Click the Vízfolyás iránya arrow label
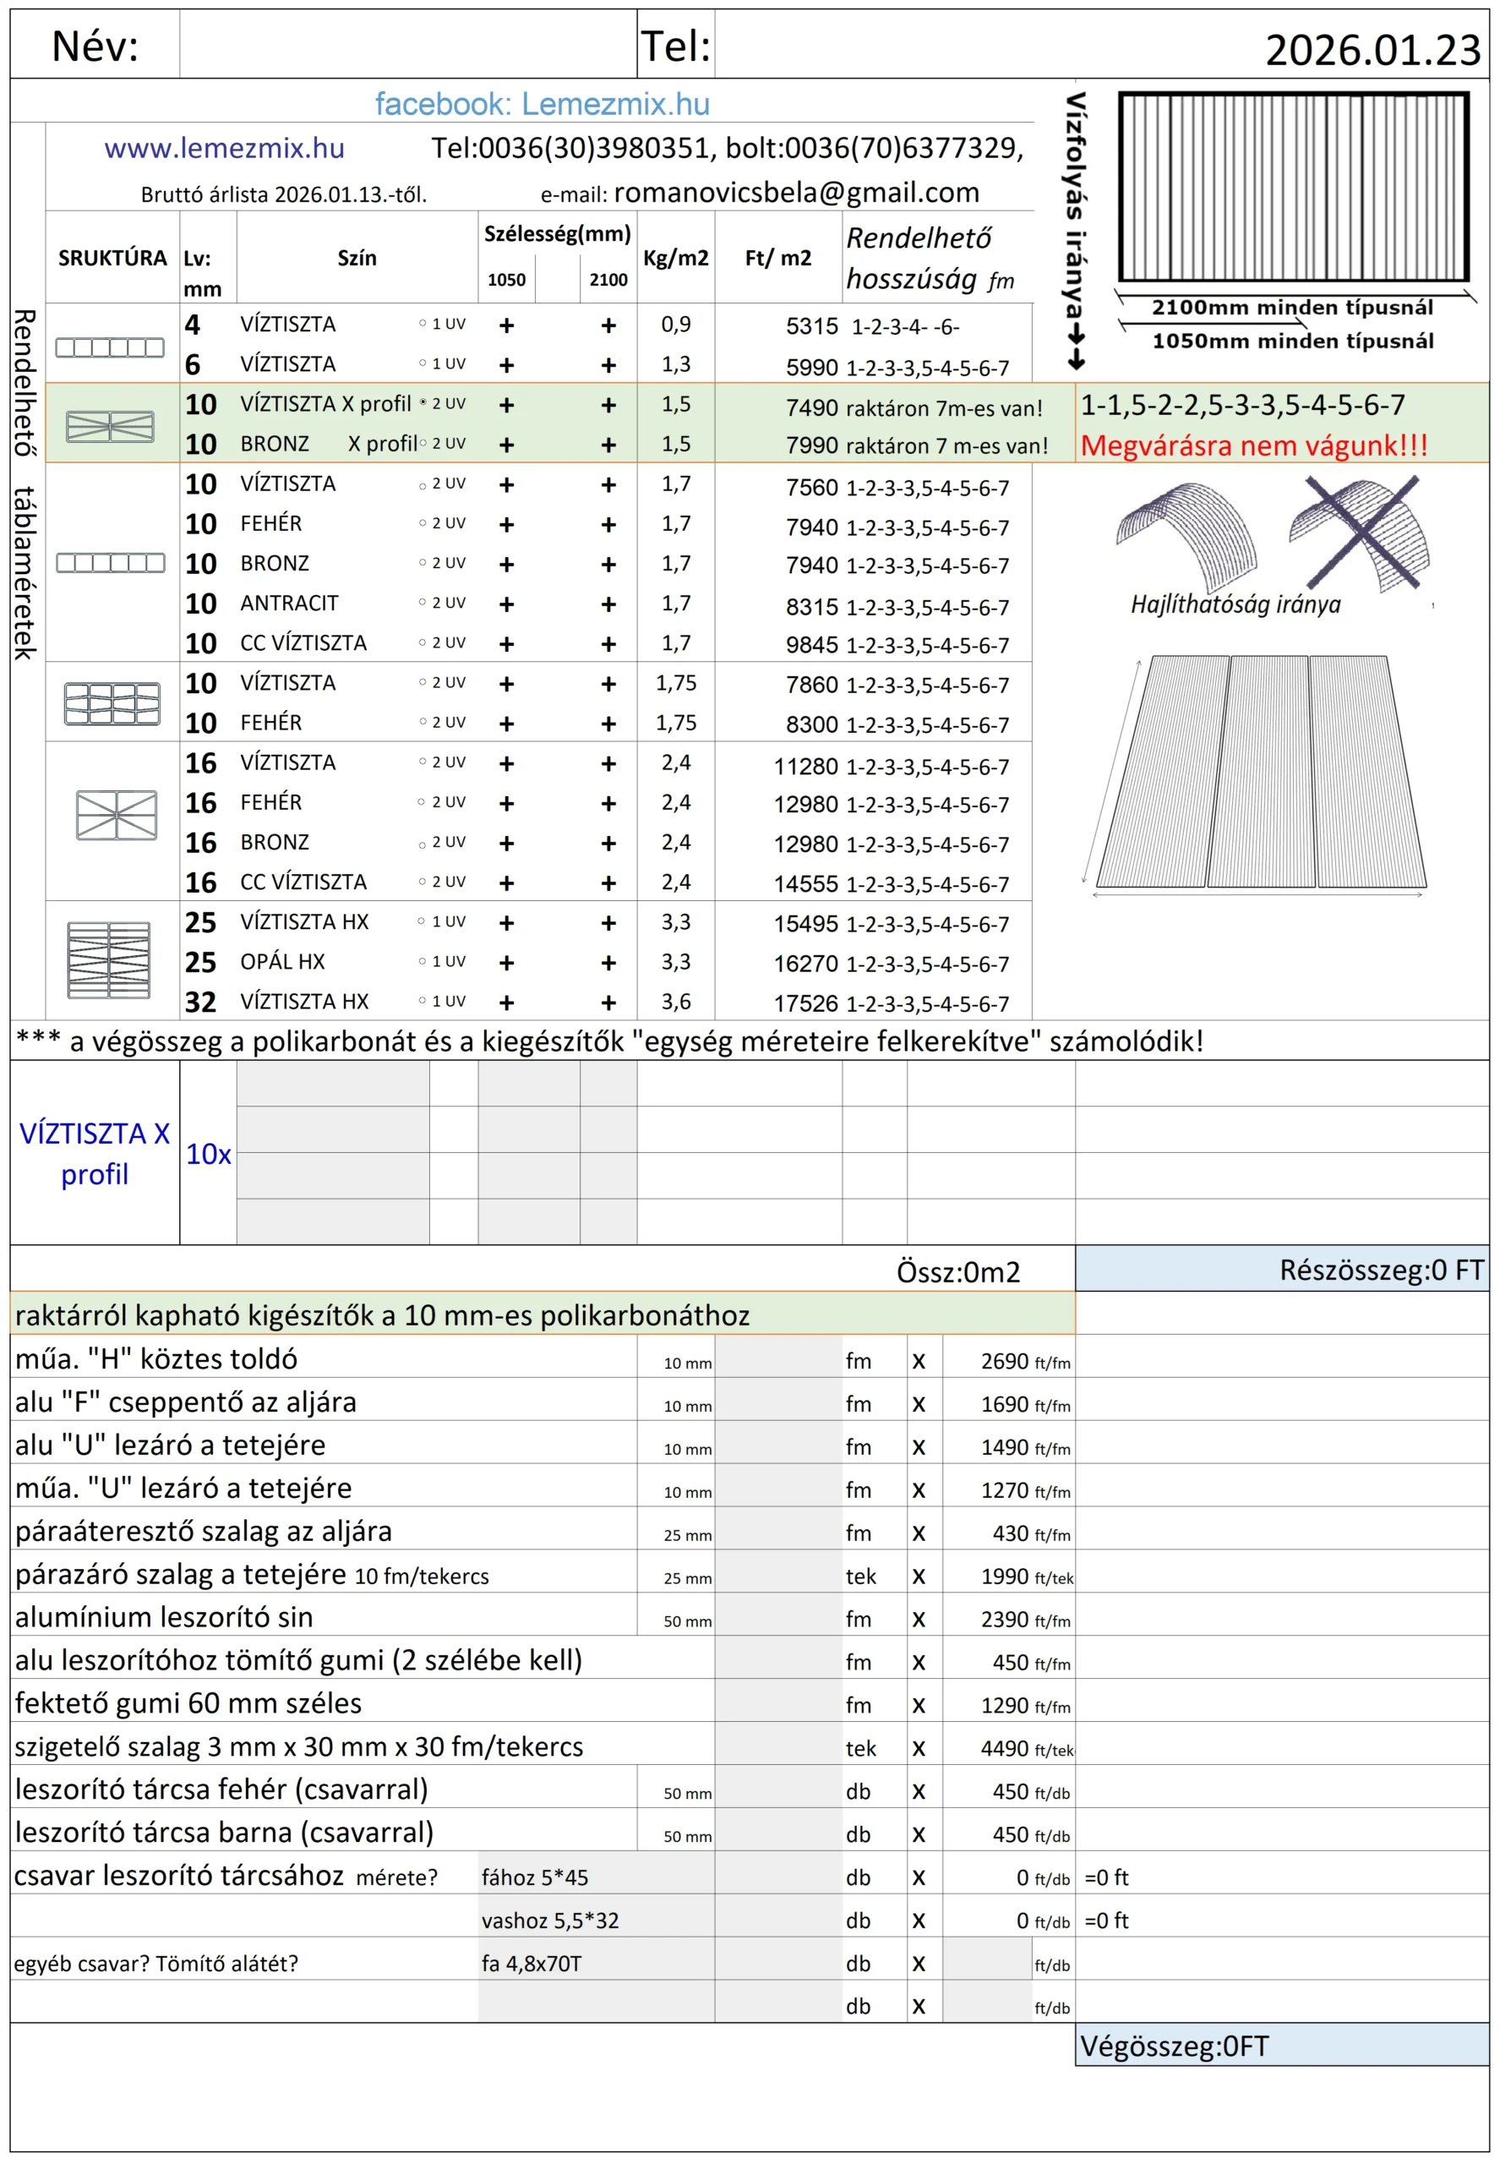The height and width of the screenshot is (2164, 1500). click(x=1076, y=230)
